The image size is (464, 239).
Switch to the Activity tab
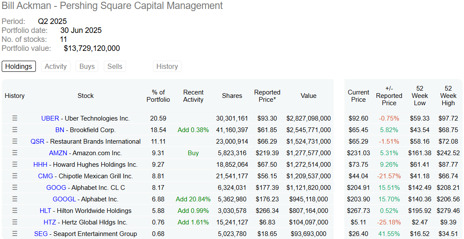56,66
